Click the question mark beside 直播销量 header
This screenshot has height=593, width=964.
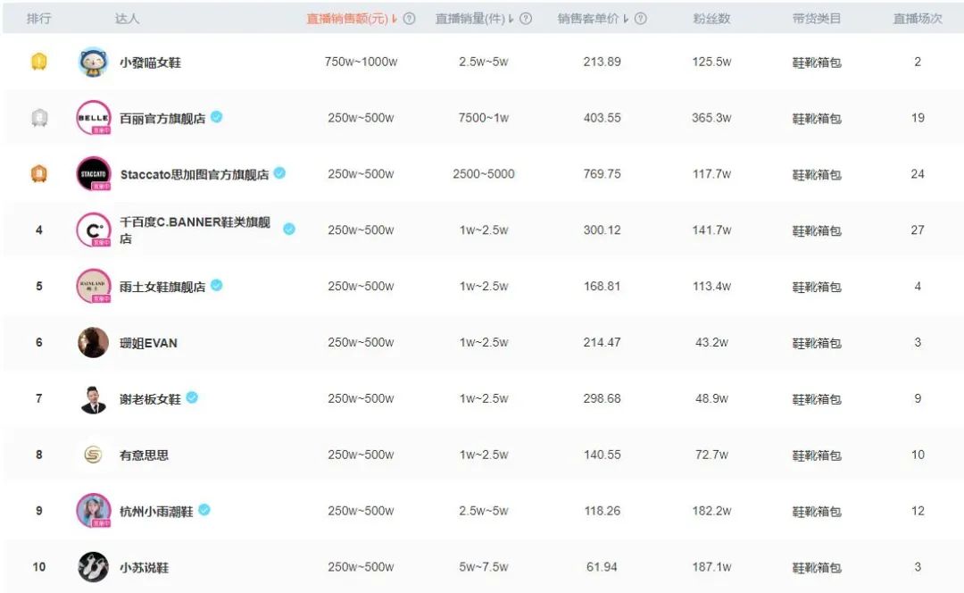click(528, 17)
